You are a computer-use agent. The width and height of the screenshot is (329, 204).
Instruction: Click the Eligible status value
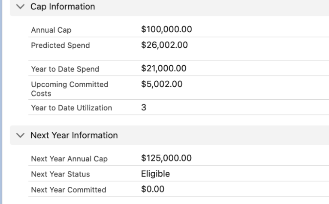(x=155, y=174)
